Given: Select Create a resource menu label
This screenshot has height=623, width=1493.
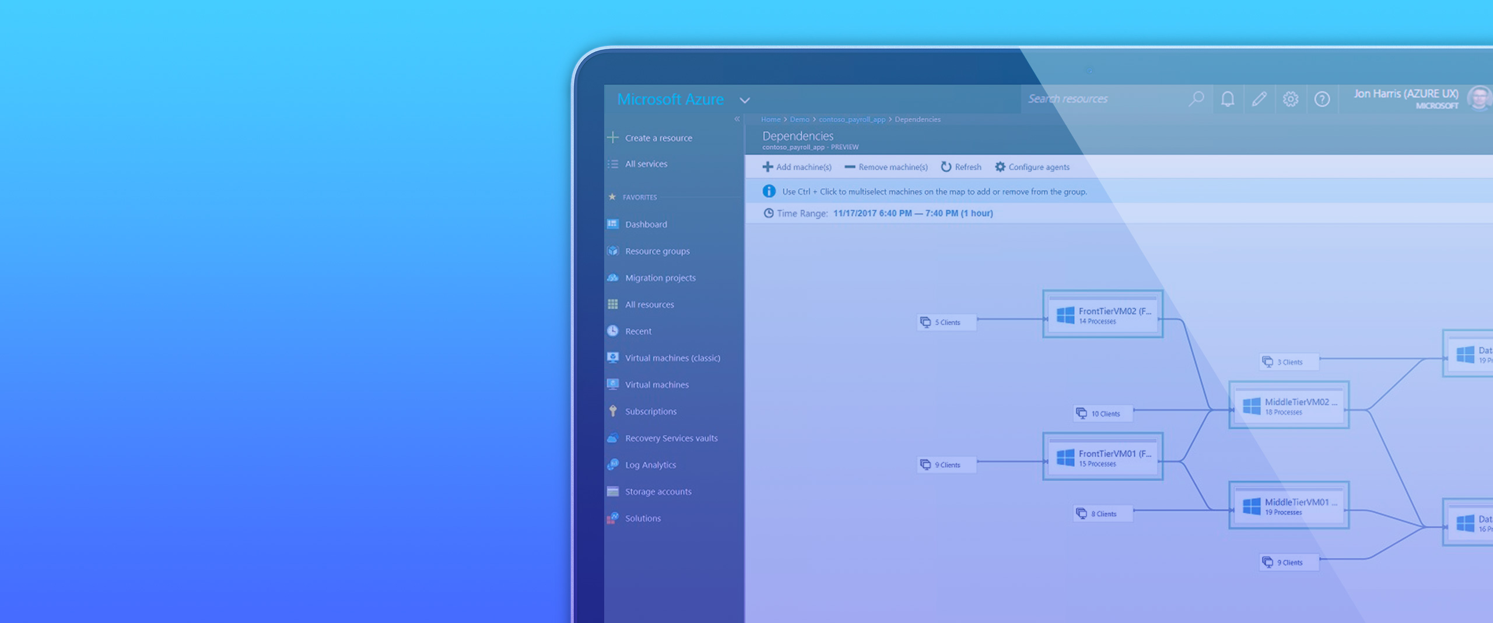Looking at the screenshot, I should [658, 138].
